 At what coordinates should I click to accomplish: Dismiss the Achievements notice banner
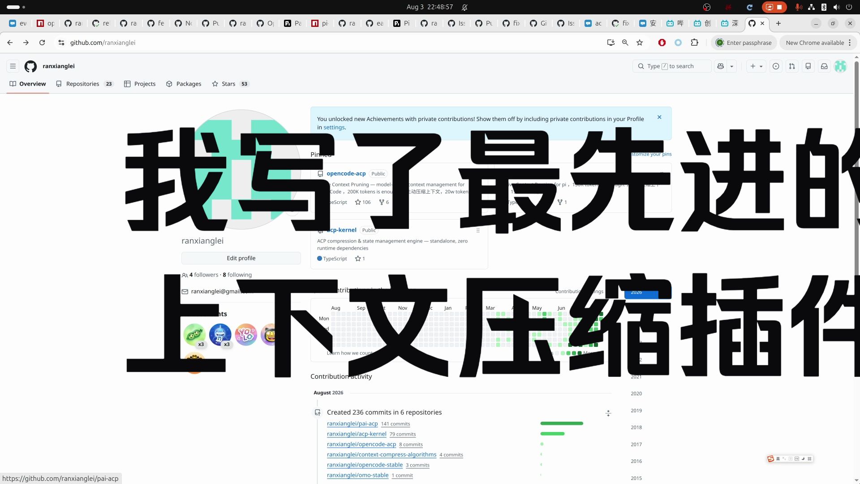[659, 117]
